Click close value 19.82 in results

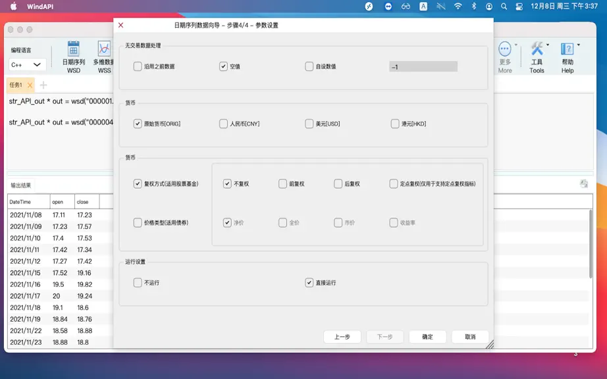(84, 284)
